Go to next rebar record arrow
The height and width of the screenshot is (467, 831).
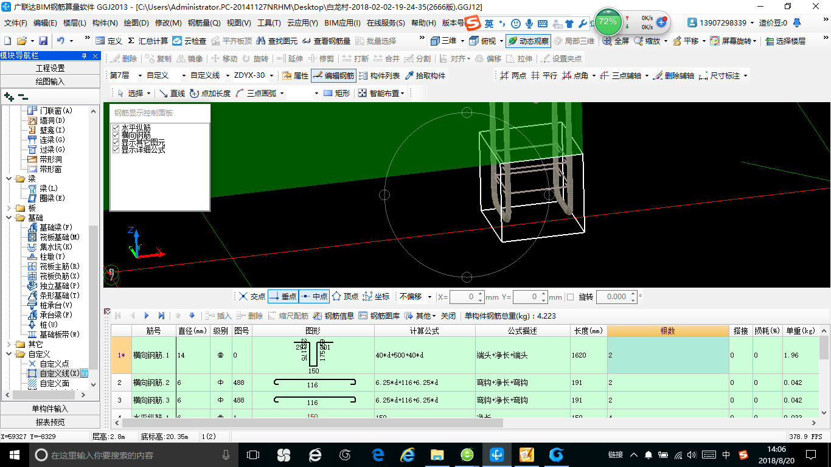[147, 316]
